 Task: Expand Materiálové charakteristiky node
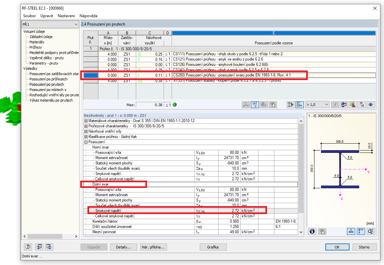[x=86, y=121]
